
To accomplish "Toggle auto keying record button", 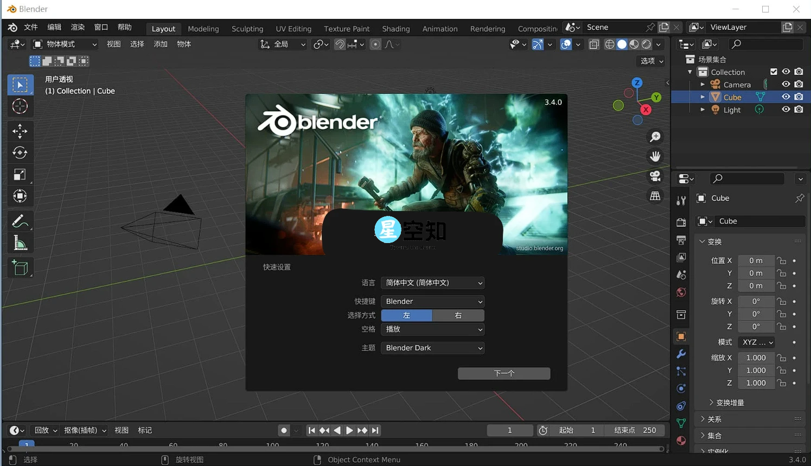I will [284, 430].
